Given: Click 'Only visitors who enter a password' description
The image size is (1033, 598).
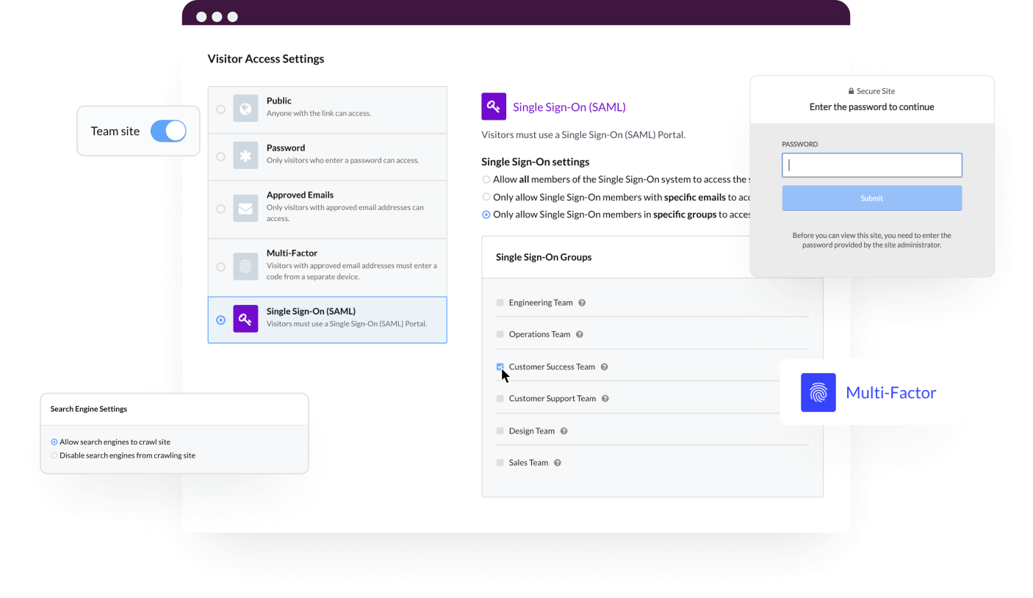Looking at the screenshot, I should tap(343, 161).
